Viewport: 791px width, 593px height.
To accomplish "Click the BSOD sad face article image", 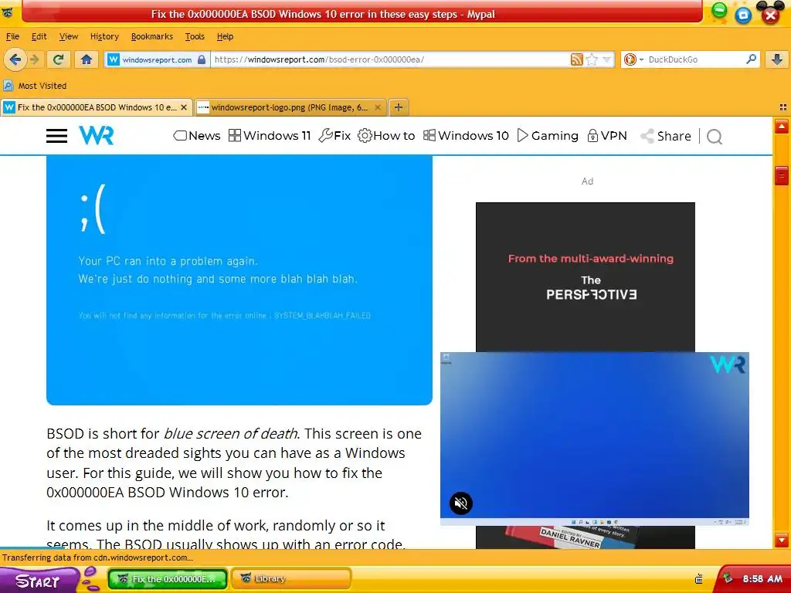I will coord(239,280).
